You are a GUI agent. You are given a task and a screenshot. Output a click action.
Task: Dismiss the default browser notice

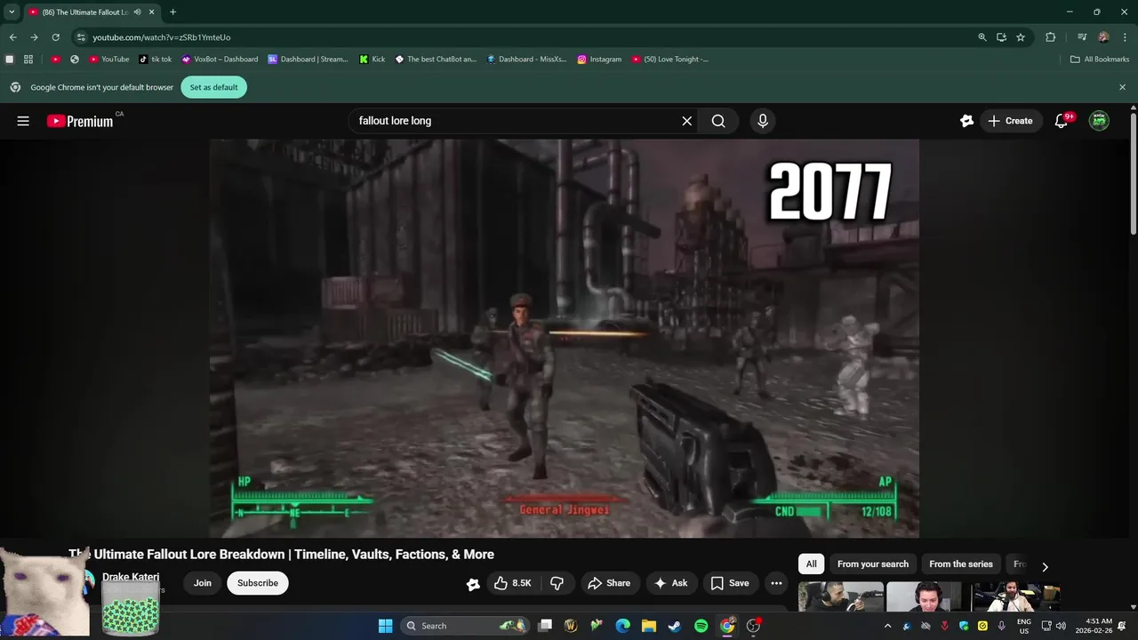point(1122,87)
